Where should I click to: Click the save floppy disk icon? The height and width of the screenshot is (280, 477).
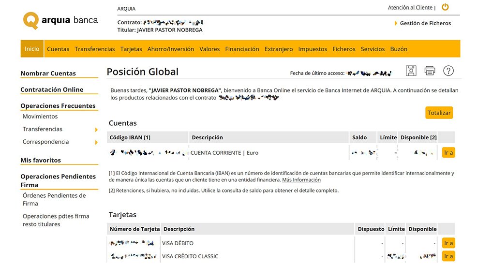point(411,71)
